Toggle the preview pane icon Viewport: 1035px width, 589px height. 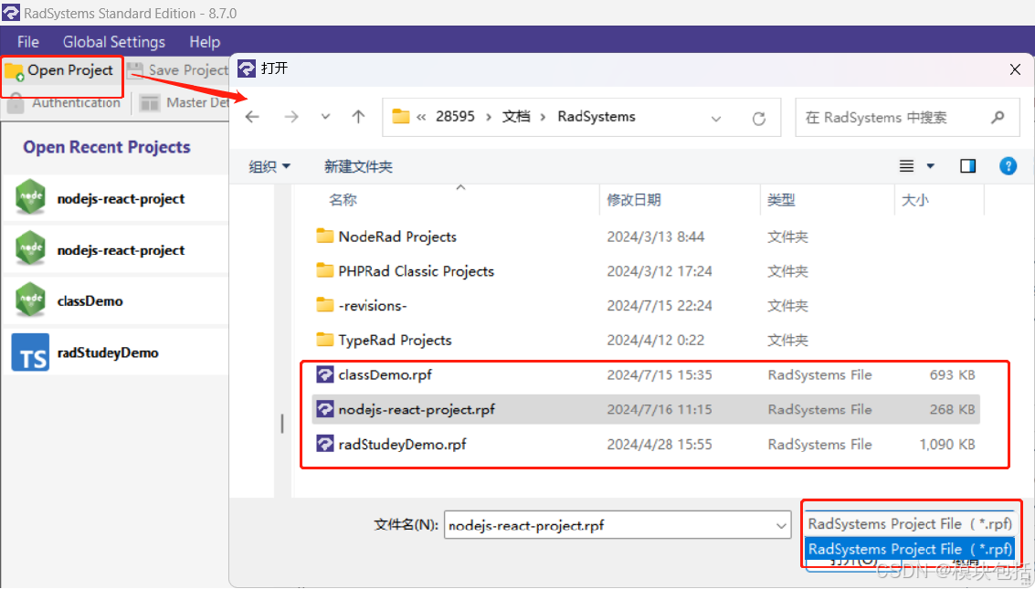coord(967,165)
